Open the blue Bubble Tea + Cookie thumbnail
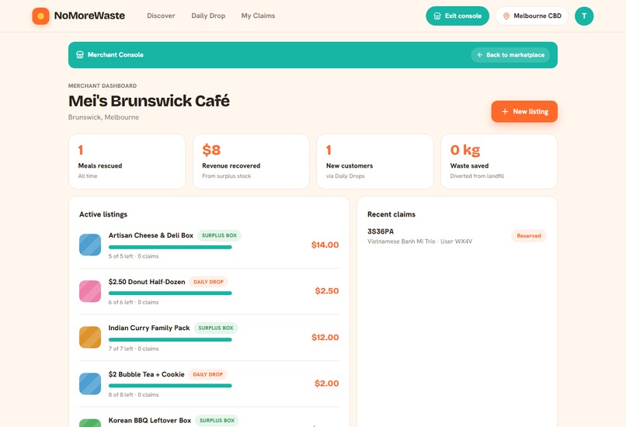626x427 pixels. tap(90, 384)
